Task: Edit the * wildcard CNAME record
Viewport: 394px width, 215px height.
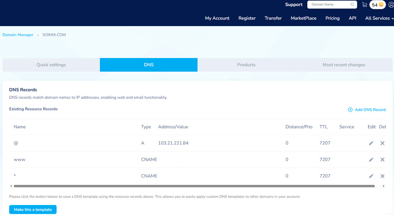Action: point(371,176)
